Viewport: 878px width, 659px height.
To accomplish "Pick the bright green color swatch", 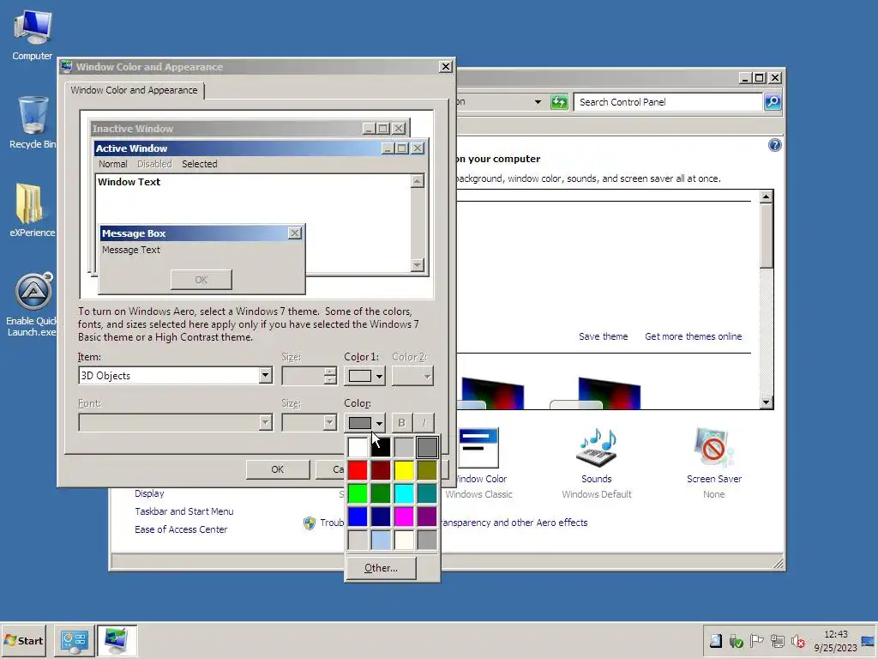I will coord(358,493).
